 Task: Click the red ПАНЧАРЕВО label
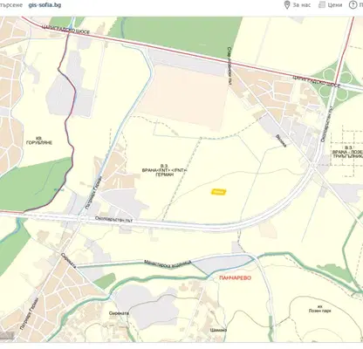tap(235, 277)
